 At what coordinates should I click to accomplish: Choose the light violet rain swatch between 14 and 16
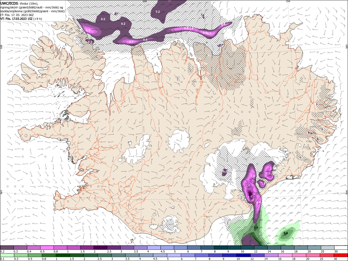click(x=271, y=255)
